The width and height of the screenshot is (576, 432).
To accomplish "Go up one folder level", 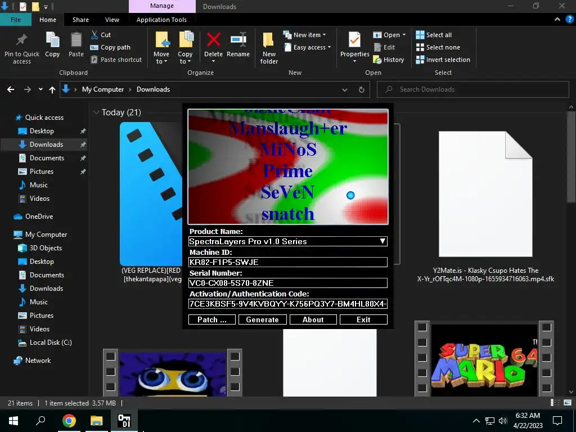I will [52, 89].
